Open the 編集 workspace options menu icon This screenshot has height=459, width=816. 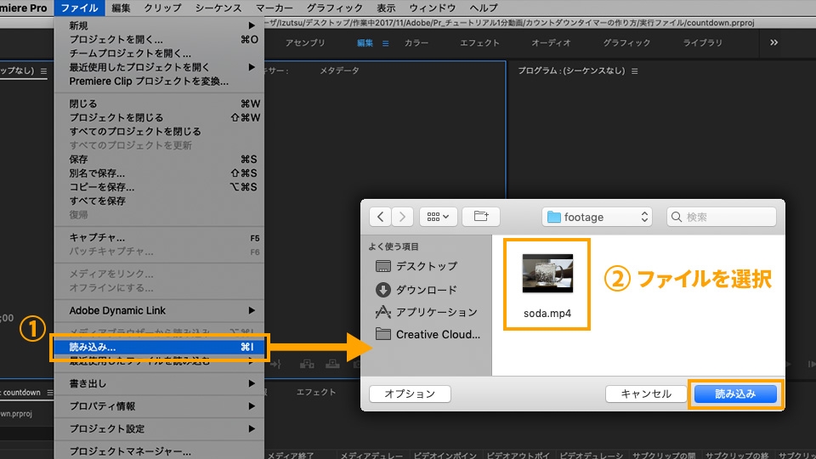386,43
